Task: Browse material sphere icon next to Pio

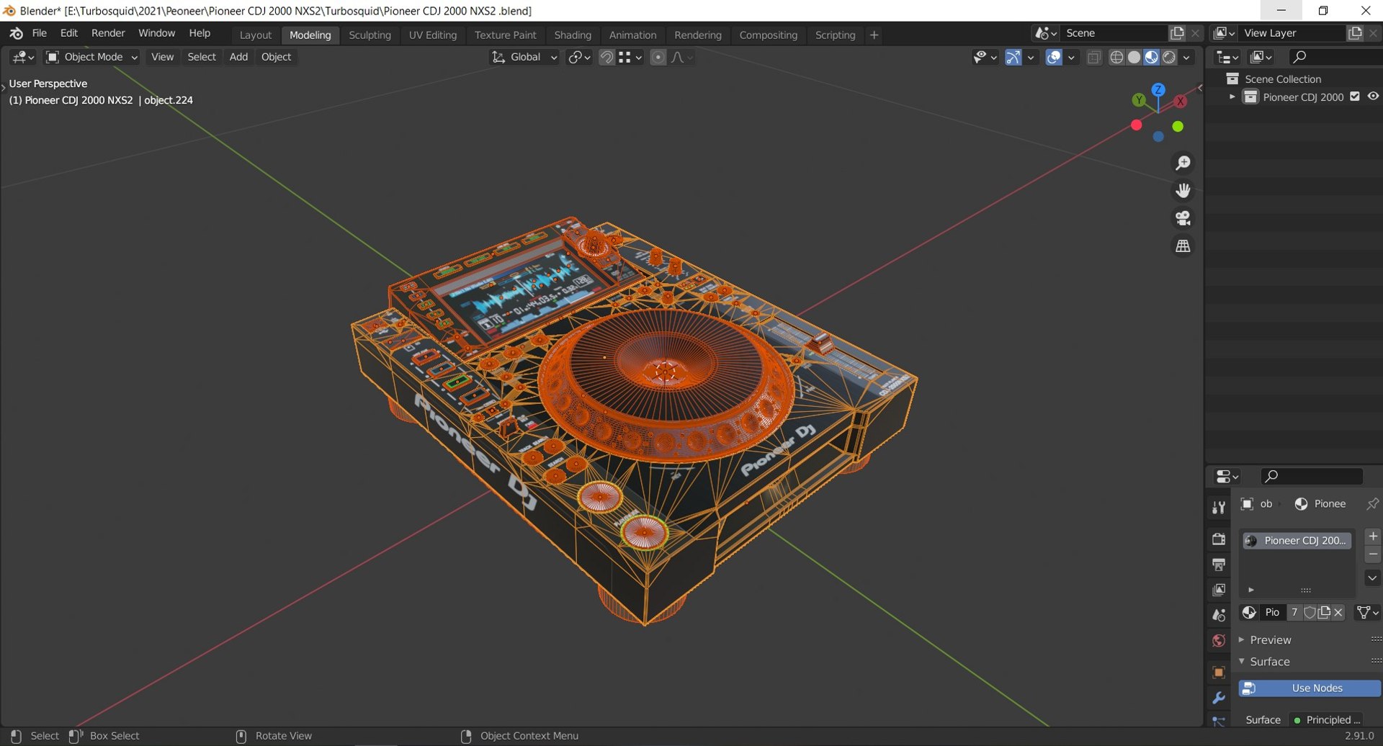Action: click(x=1250, y=613)
